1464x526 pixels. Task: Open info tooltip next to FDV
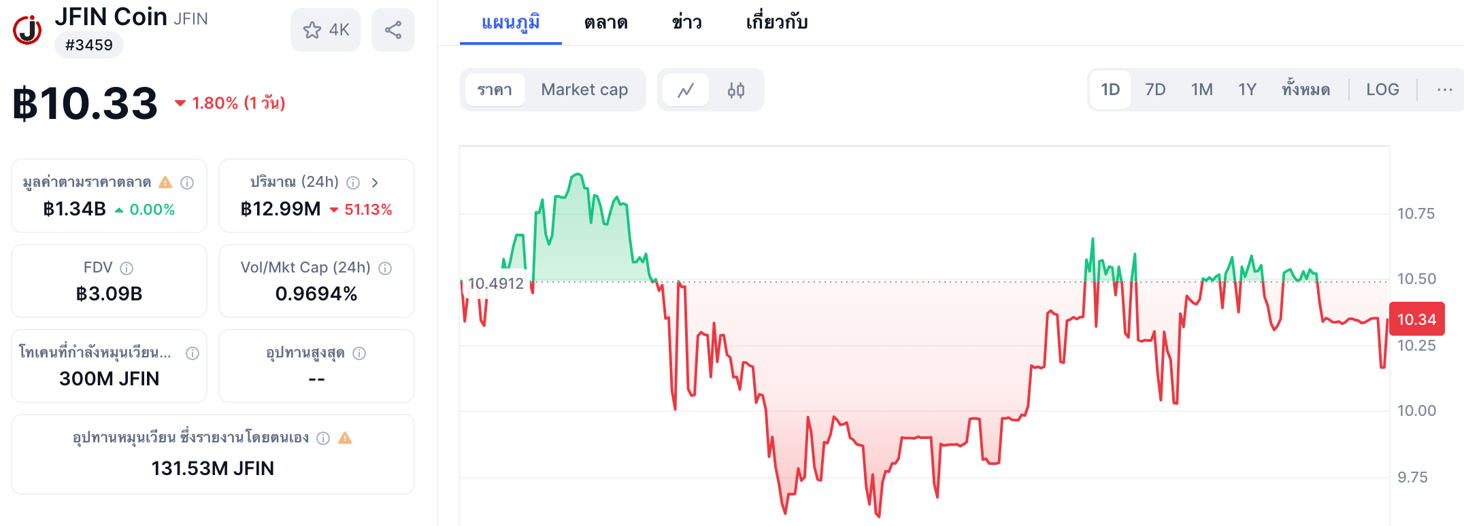(127, 267)
